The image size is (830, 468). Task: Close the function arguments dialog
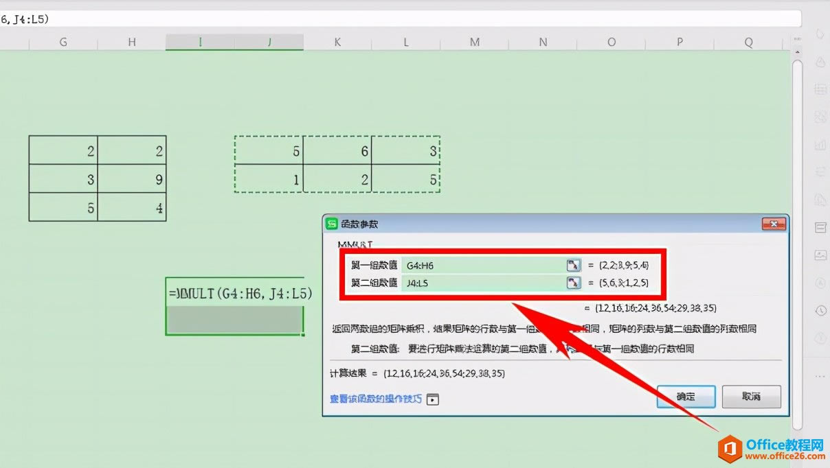pyautogui.click(x=774, y=224)
